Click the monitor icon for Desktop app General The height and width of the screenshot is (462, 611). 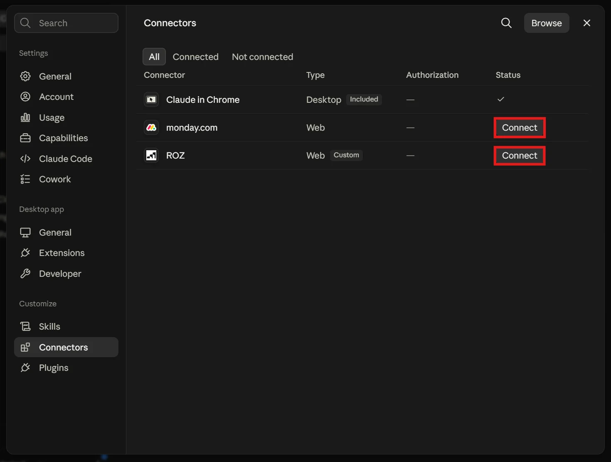[x=25, y=232]
